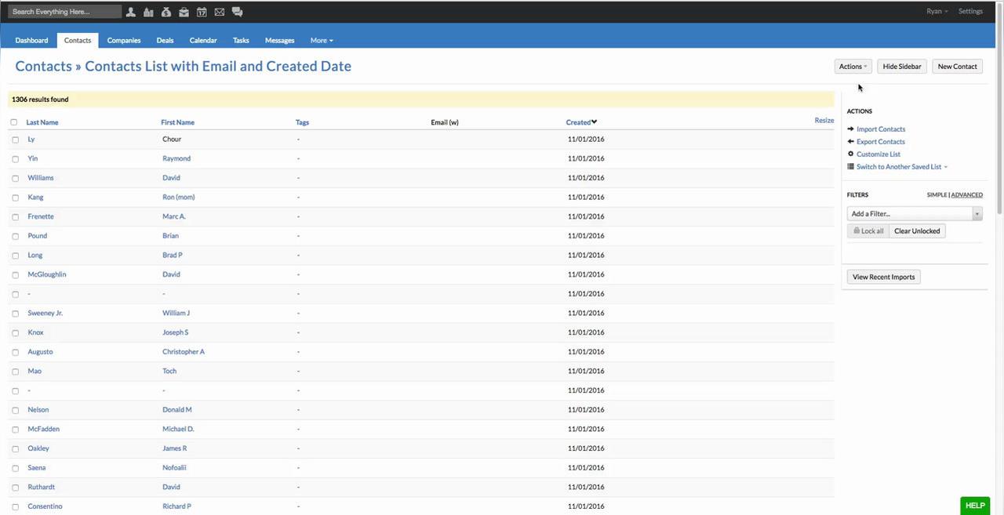This screenshot has height=515, width=1004.
Task: Open the calendar icon in top bar
Action: point(202,12)
